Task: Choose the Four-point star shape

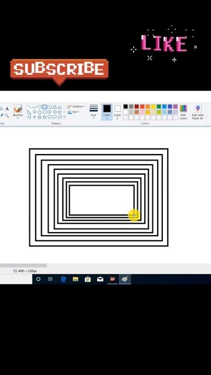Action: click(x=35, y=117)
